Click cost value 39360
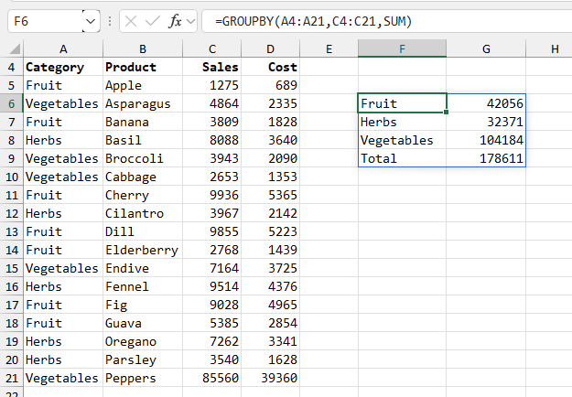This screenshot has height=397, width=572. point(270,378)
